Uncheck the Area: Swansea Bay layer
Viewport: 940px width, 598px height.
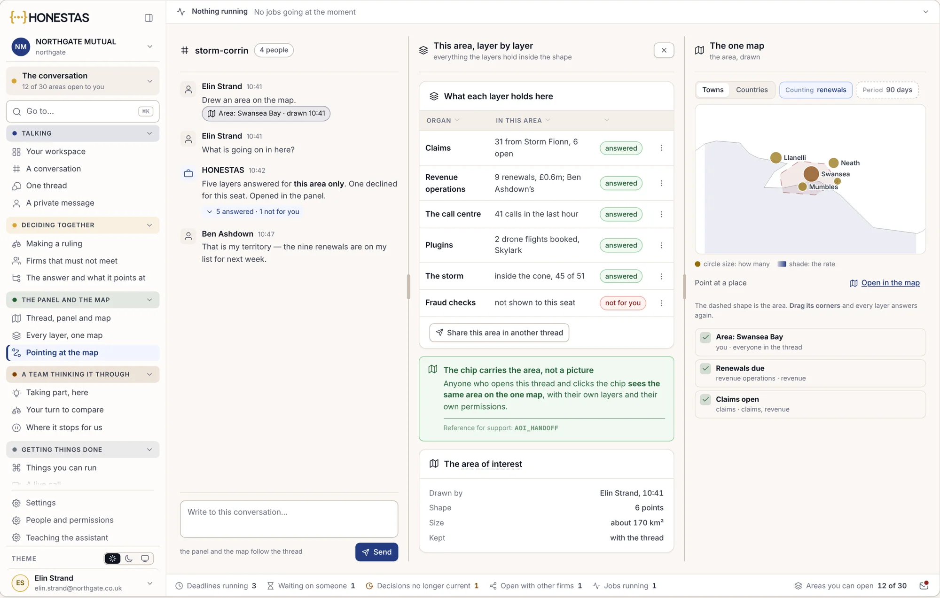click(705, 337)
